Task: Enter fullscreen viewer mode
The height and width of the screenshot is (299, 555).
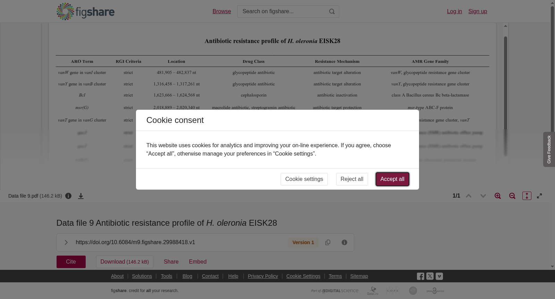Action: click(x=539, y=196)
